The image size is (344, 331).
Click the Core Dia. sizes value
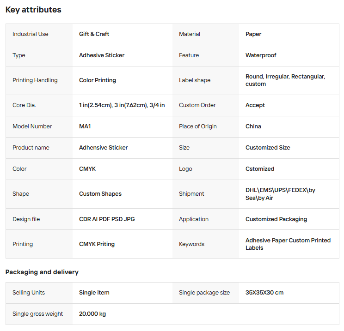point(122,105)
